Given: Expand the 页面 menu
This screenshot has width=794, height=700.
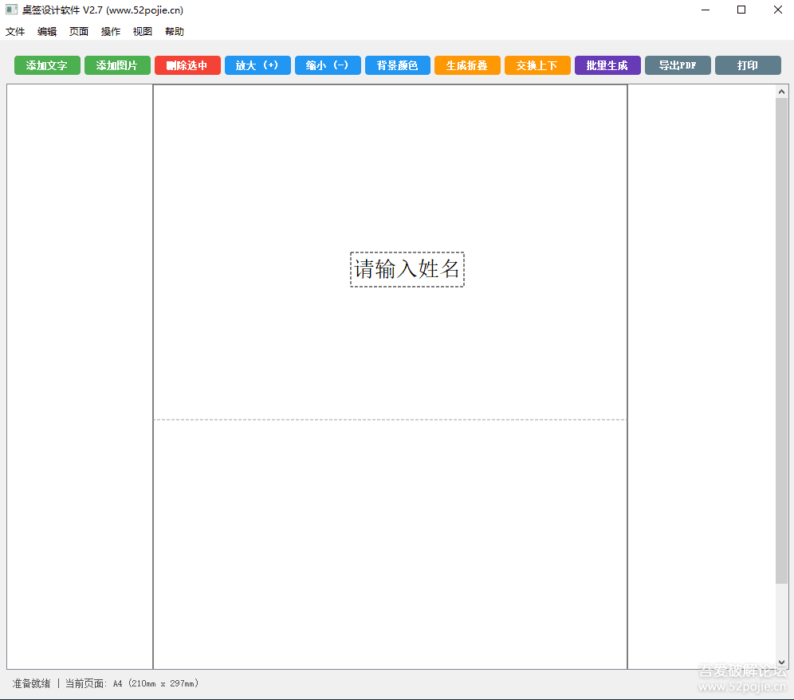Looking at the screenshot, I should tap(79, 32).
